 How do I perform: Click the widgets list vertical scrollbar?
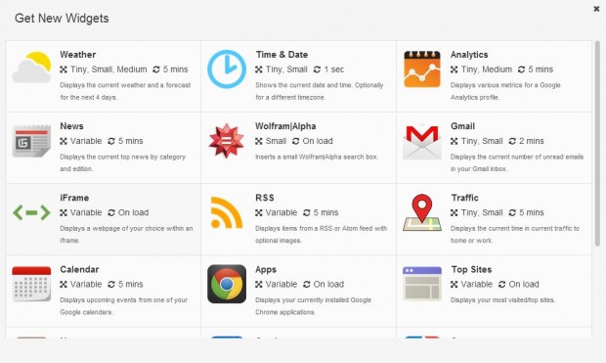point(597,143)
